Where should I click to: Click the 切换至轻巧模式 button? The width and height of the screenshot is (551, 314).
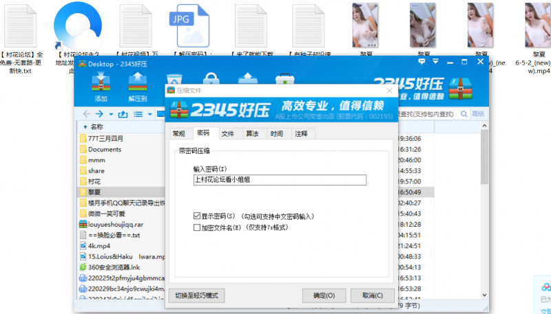[196, 295]
